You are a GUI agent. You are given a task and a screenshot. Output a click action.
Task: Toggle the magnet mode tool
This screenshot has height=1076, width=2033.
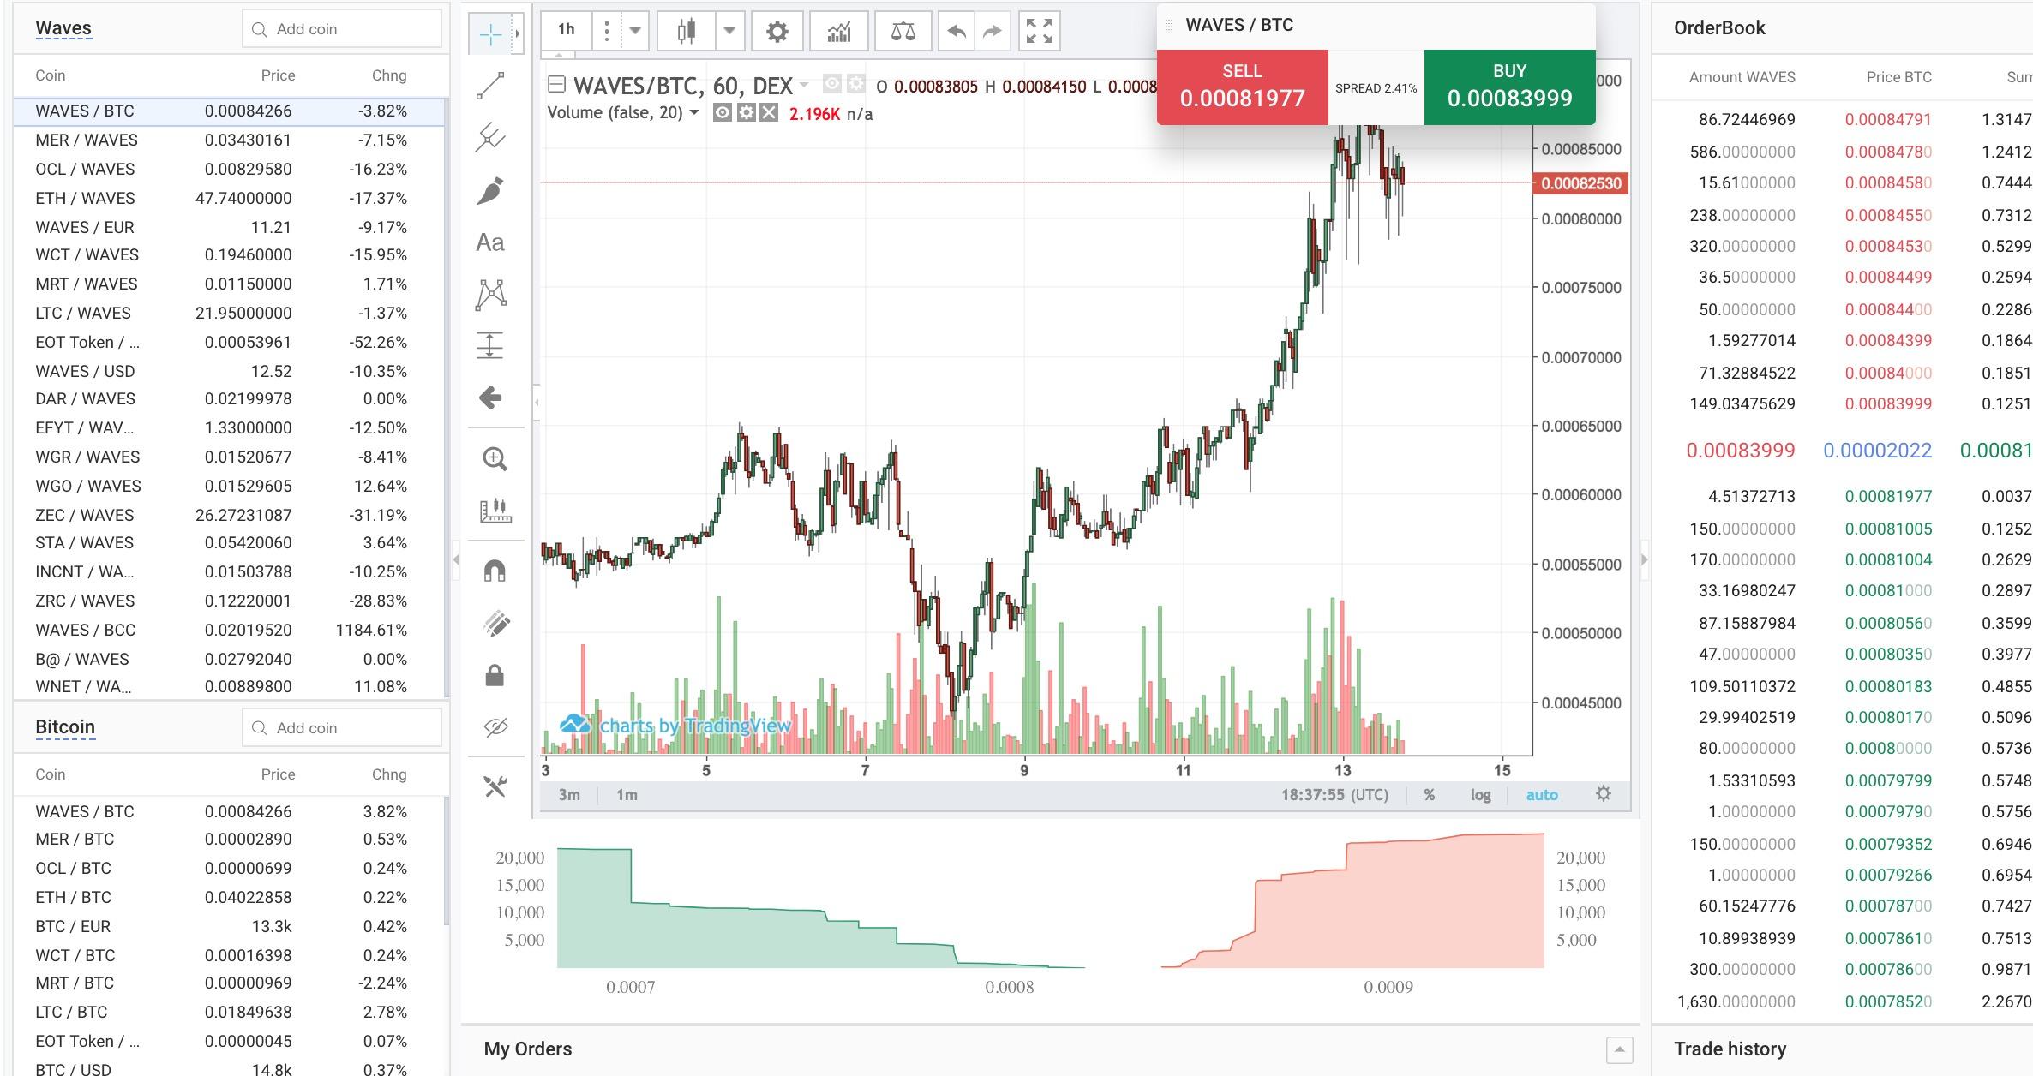495,571
